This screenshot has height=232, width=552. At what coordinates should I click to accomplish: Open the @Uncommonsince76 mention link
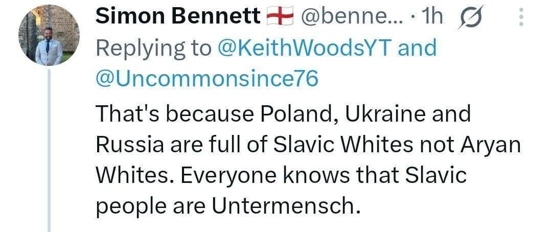[x=207, y=78]
